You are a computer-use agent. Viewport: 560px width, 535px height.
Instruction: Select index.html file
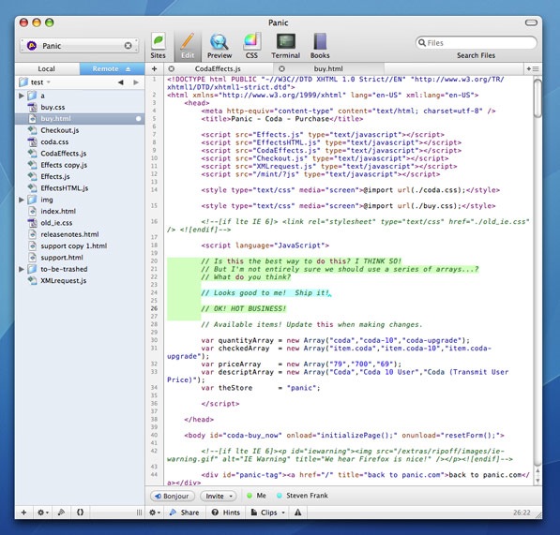[x=80, y=211]
